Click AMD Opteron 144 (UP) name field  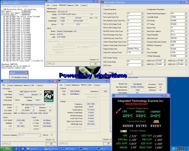28,91
